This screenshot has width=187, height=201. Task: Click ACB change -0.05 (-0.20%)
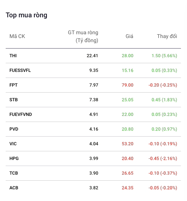[163, 188]
